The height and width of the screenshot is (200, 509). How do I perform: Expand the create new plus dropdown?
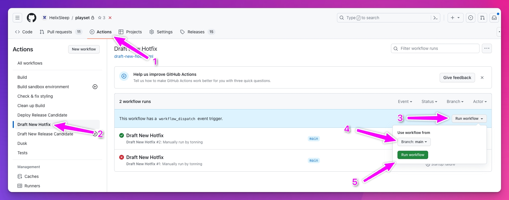point(455,18)
